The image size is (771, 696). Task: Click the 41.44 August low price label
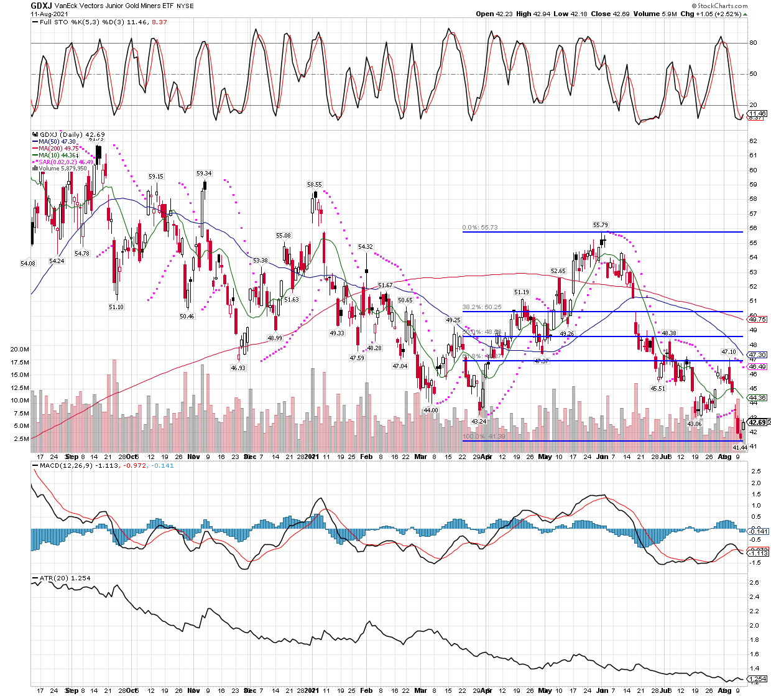(x=739, y=448)
